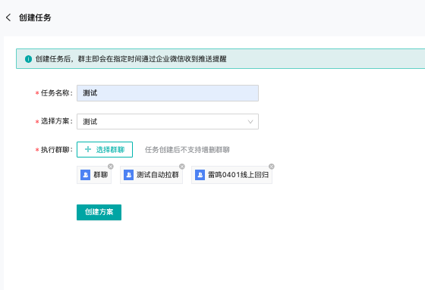Click the 选择群聊 button
Viewport: 425px width, 290px height.
105,149
